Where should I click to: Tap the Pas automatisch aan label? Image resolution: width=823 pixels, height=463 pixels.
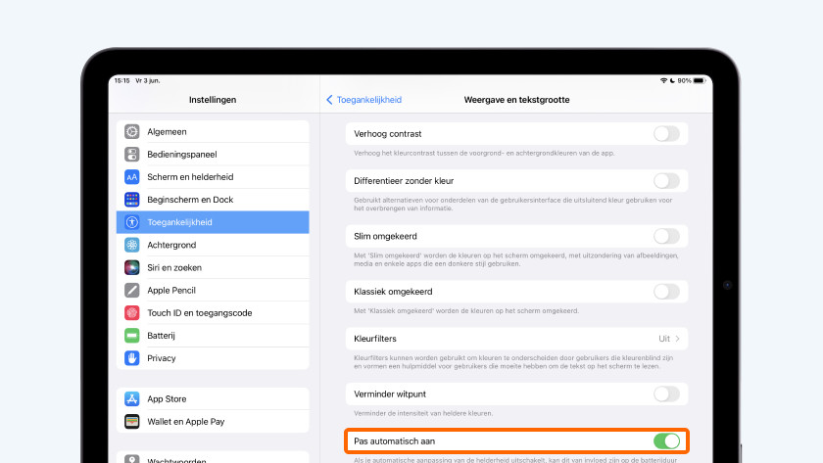coord(394,441)
